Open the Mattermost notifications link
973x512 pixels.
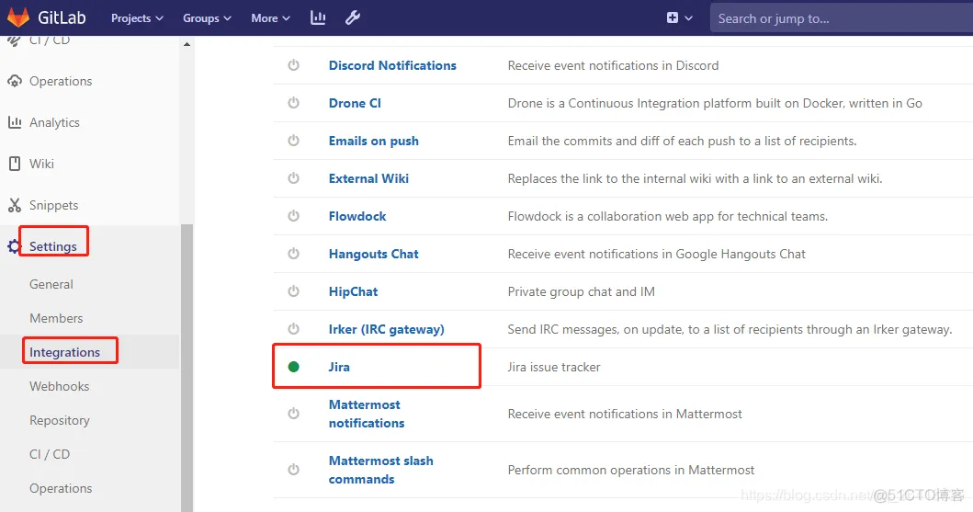[367, 414]
